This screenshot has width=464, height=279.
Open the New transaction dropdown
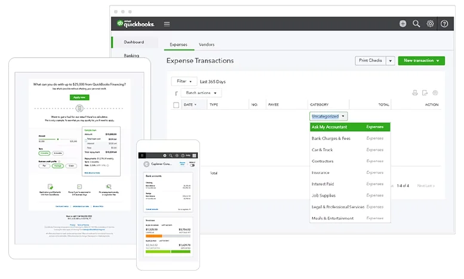pyautogui.click(x=422, y=61)
